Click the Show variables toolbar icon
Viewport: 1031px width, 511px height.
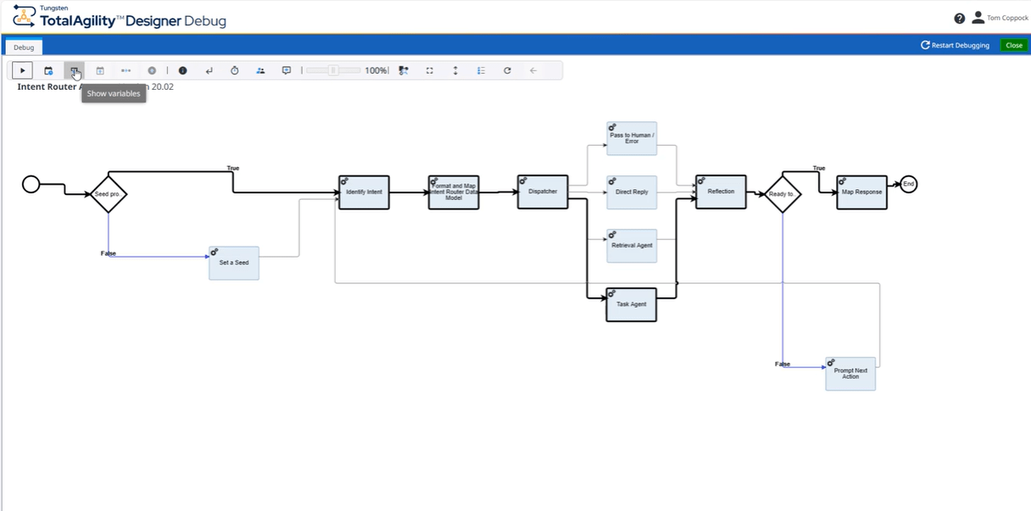(x=75, y=70)
